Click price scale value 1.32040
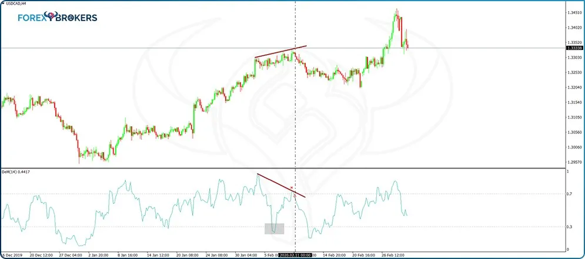Image resolution: width=585 pixels, height=259 pixels. (574, 87)
